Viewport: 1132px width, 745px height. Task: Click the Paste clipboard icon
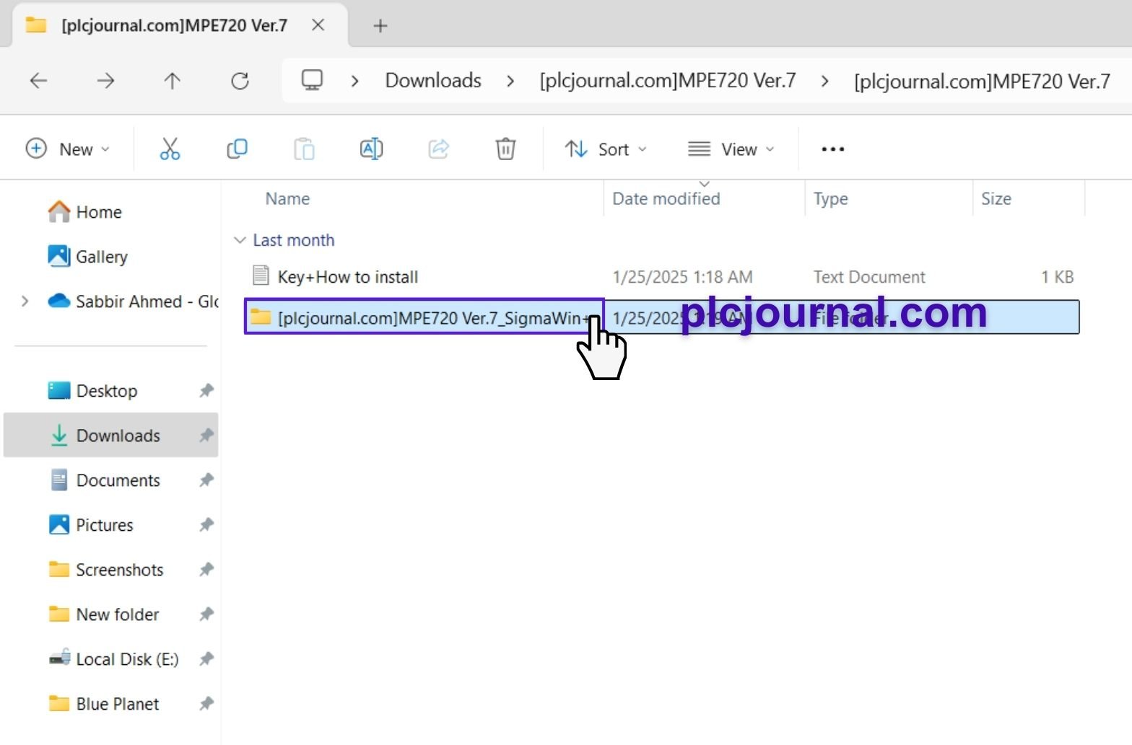(x=304, y=149)
